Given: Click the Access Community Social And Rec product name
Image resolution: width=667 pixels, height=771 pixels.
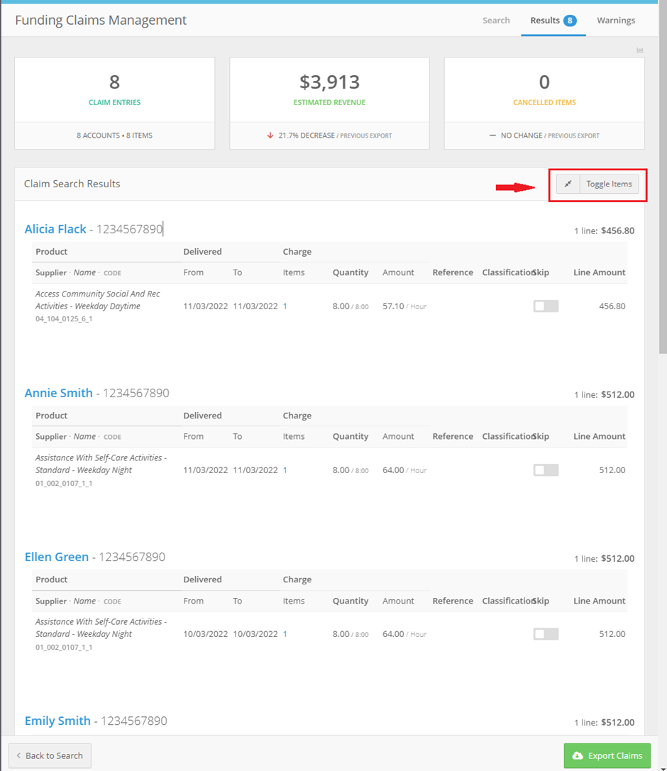Looking at the screenshot, I should pos(97,300).
